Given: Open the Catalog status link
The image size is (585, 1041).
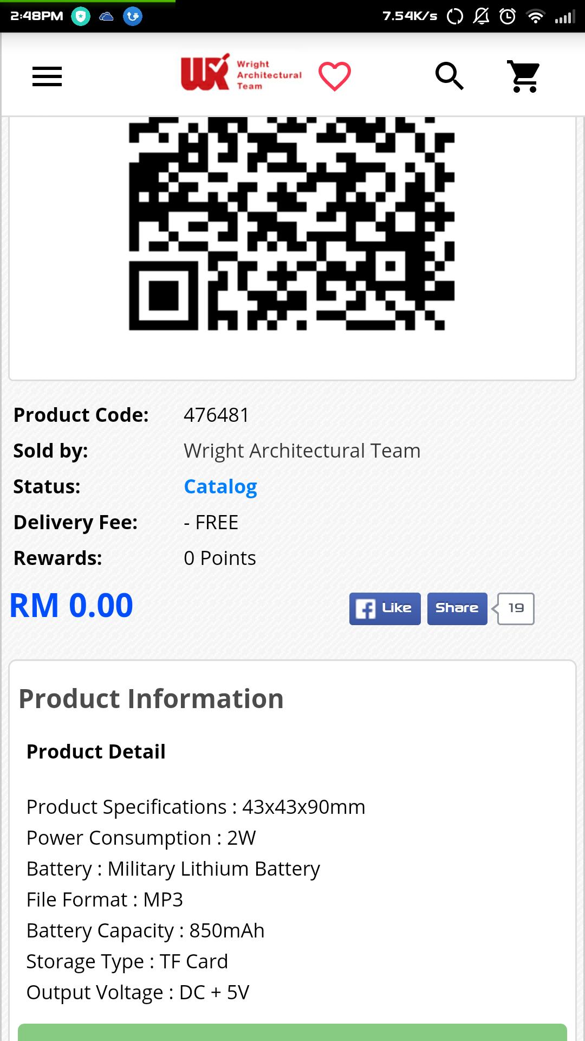Looking at the screenshot, I should 220,487.
